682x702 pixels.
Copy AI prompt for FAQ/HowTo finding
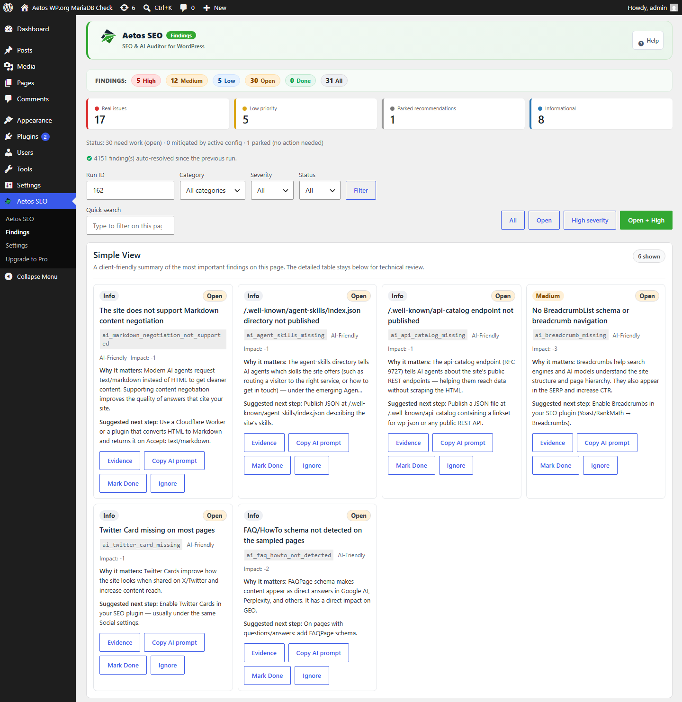[x=319, y=653]
